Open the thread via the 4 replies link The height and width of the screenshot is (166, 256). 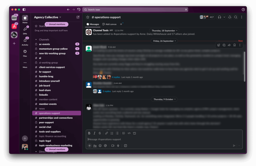(115, 77)
